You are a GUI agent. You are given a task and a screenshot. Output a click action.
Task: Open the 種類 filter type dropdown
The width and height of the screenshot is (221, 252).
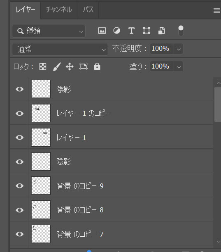(49, 31)
